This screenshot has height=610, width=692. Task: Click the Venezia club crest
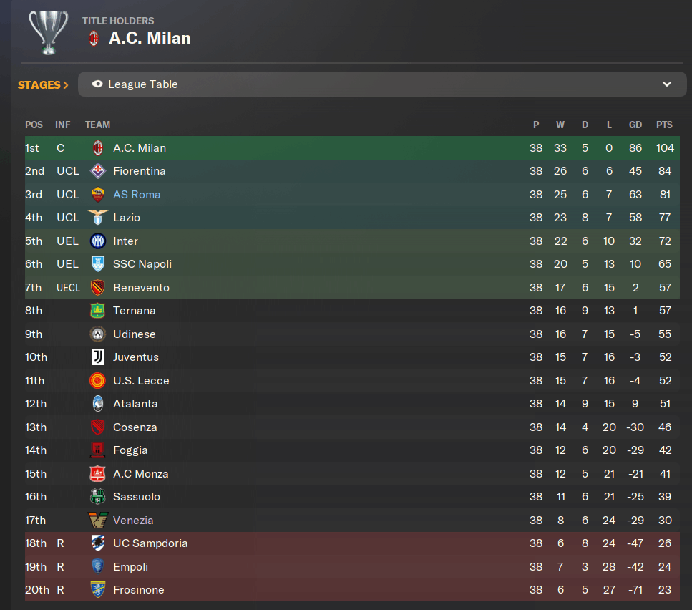coord(97,520)
